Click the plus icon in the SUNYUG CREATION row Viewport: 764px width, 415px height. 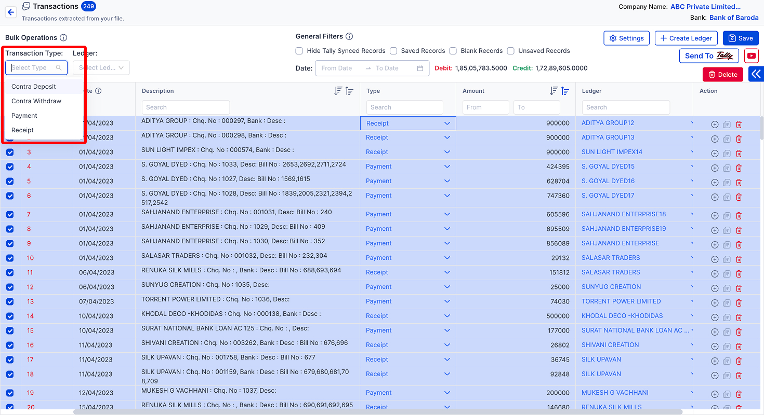[715, 288]
